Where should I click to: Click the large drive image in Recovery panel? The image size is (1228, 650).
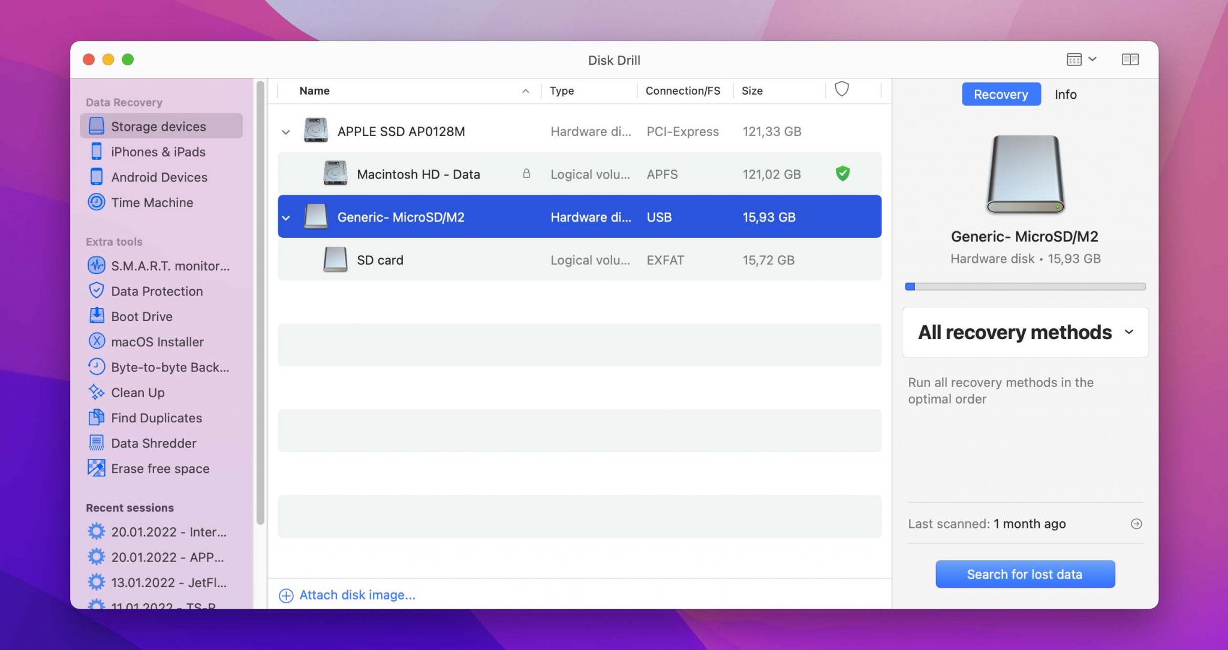[1025, 174]
